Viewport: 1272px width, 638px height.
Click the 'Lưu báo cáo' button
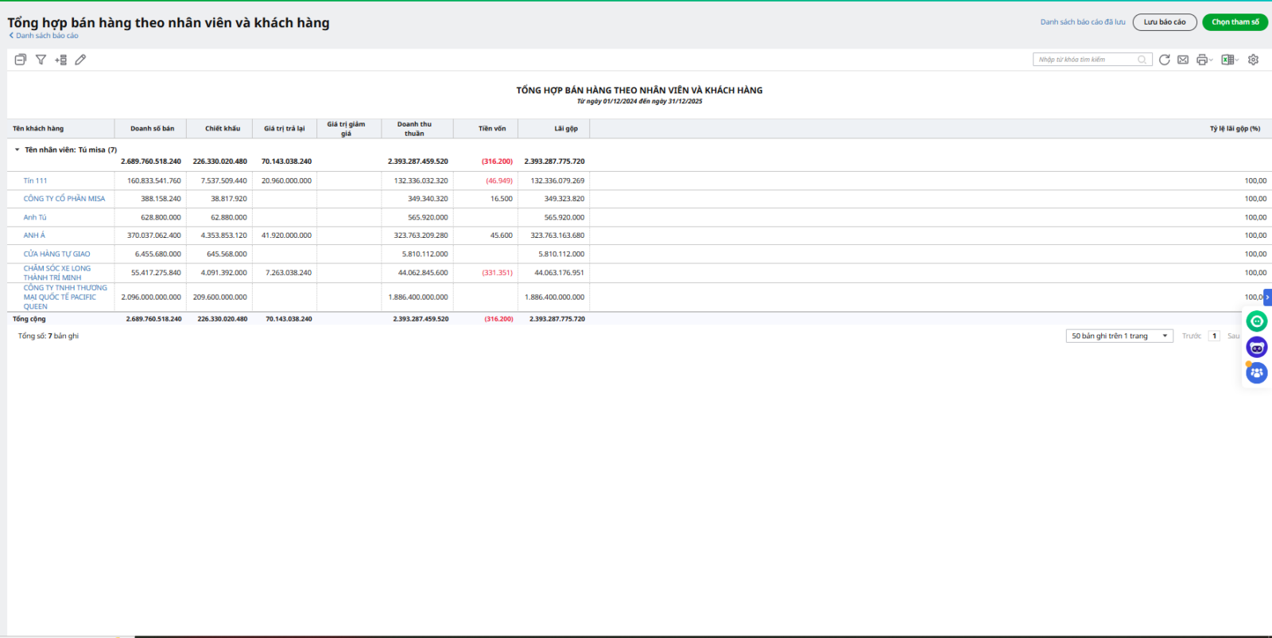1164,22
